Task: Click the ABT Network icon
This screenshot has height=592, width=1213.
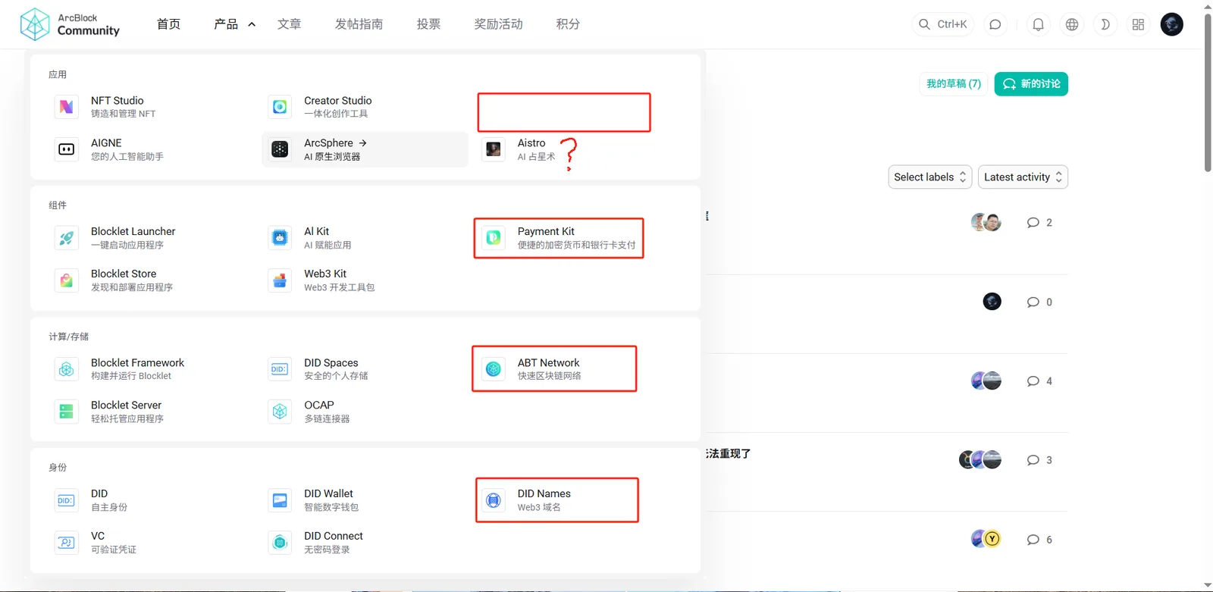Action: [x=494, y=369]
